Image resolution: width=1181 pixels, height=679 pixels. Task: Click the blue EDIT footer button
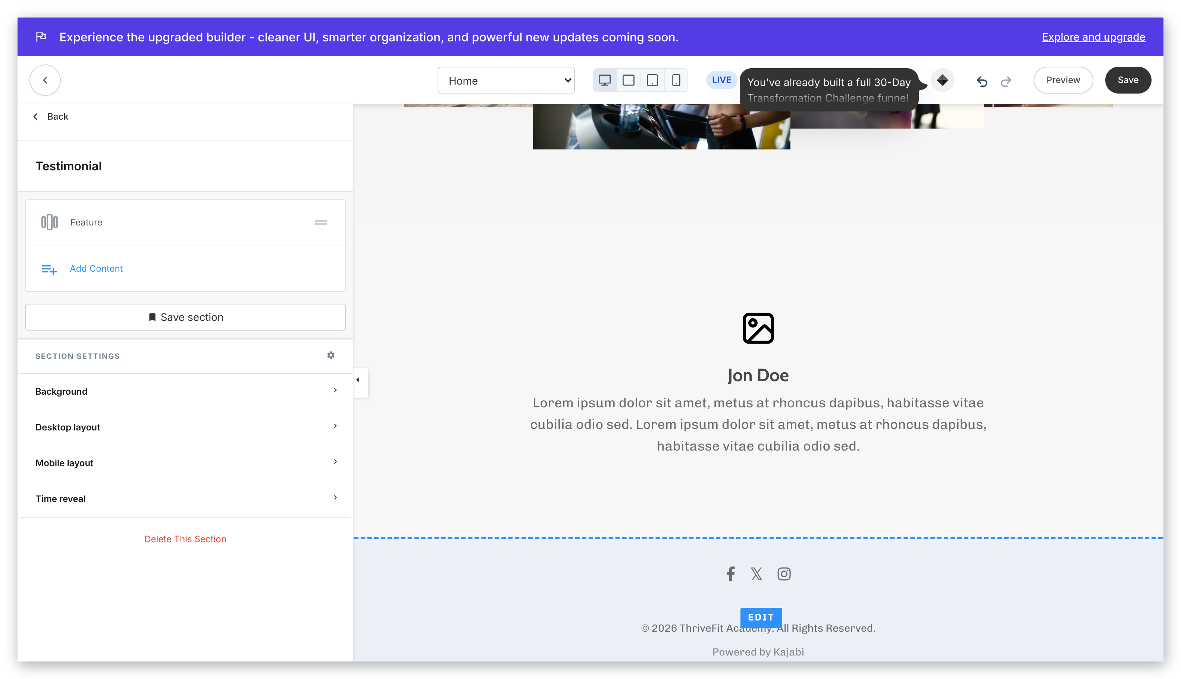(x=761, y=617)
